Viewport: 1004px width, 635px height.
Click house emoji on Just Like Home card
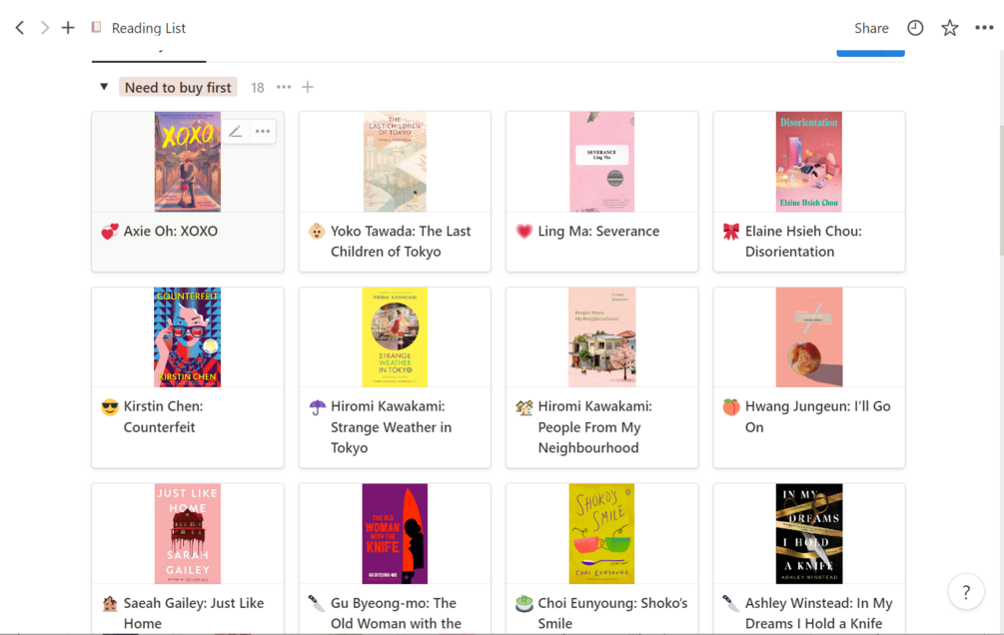(x=110, y=603)
